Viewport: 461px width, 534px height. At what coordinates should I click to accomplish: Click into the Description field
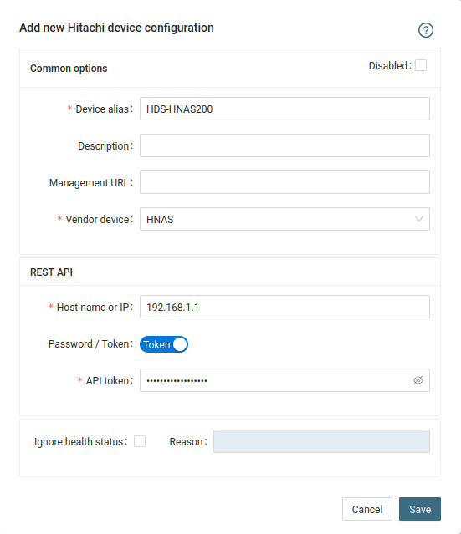[284, 145]
